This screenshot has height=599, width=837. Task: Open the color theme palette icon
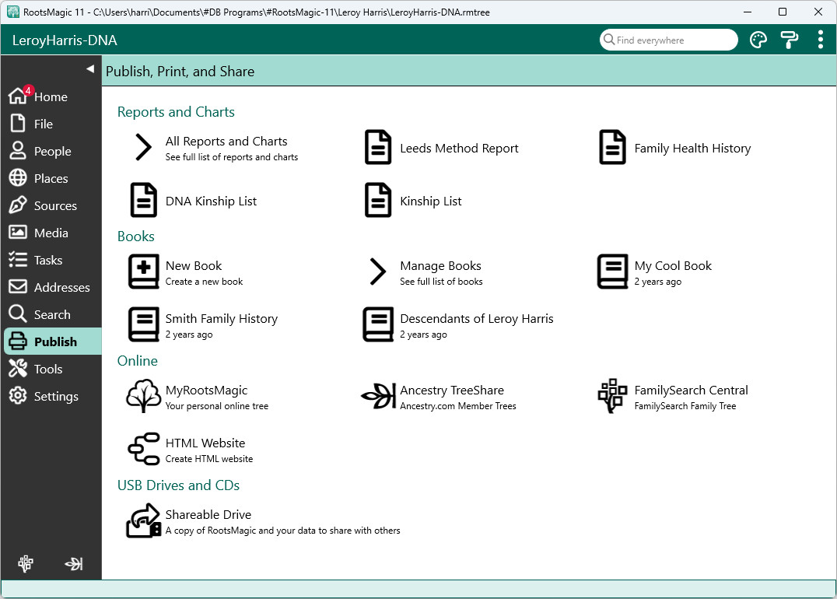coord(758,40)
